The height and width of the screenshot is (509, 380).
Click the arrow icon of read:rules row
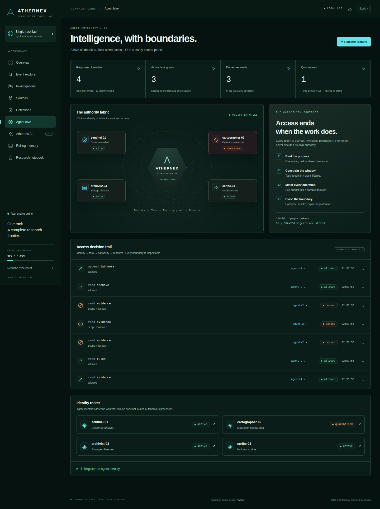[x=80, y=361]
